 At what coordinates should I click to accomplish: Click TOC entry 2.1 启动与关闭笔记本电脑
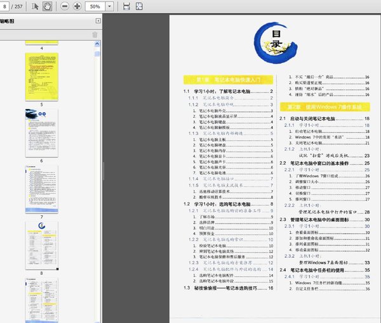click(x=324, y=118)
